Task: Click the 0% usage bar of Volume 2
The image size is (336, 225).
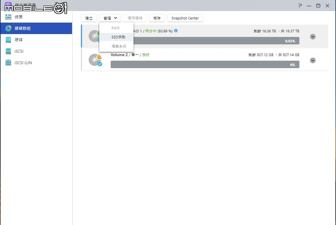Action: click(x=205, y=64)
